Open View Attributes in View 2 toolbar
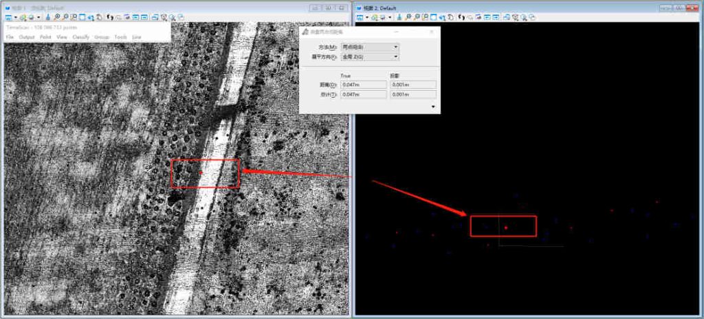Viewport: 704px width, 319px height. click(x=360, y=17)
